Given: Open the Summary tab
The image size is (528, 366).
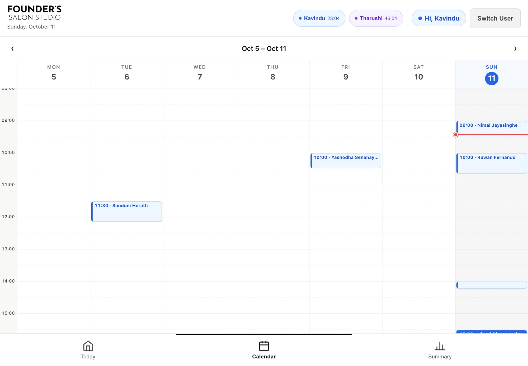Looking at the screenshot, I should coord(440,350).
